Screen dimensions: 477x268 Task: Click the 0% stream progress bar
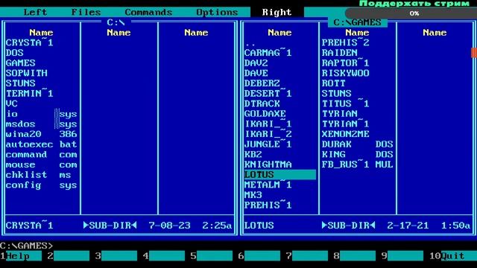[x=411, y=13]
